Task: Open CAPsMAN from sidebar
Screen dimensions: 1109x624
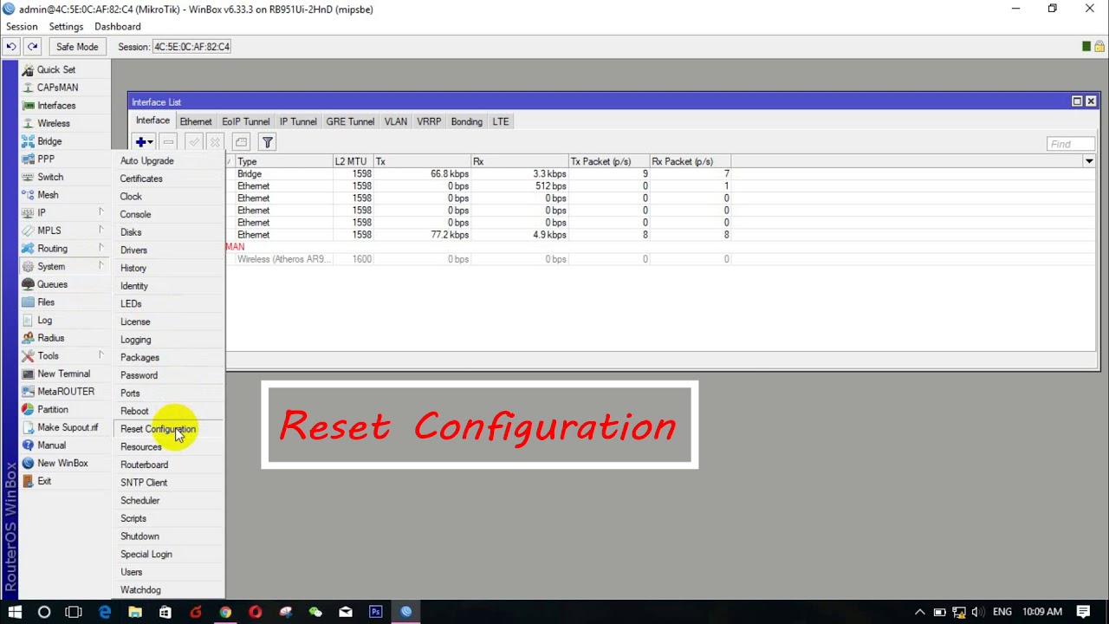Action: click(x=57, y=88)
